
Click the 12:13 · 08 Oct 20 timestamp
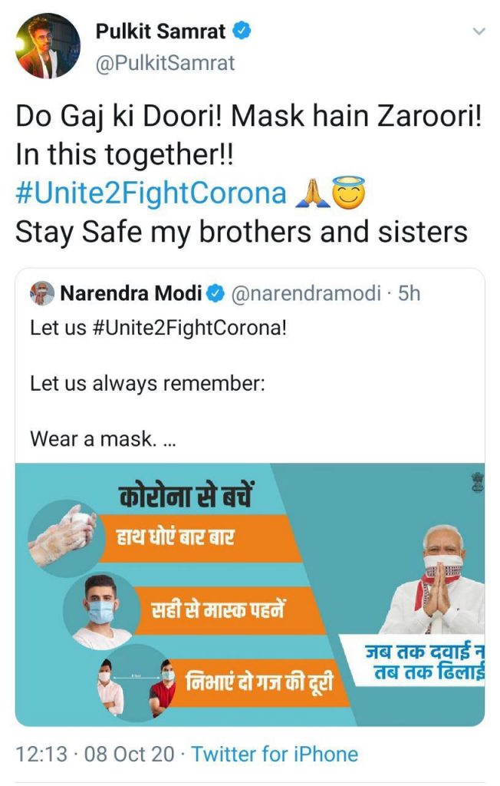[x=95, y=754]
